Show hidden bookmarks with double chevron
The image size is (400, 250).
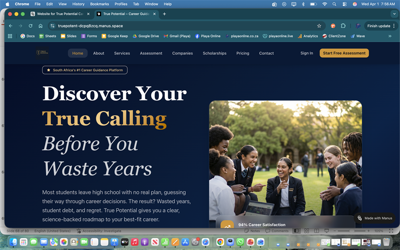(390, 36)
